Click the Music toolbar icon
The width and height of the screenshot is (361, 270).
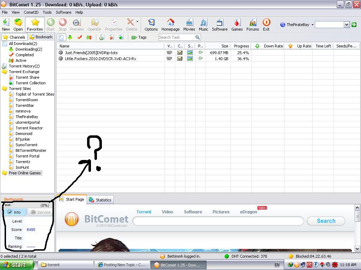(203, 25)
